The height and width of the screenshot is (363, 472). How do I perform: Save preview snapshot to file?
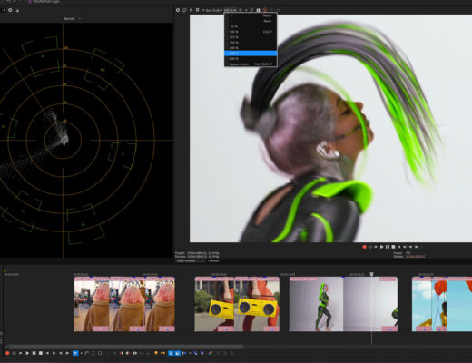[258, 10]
